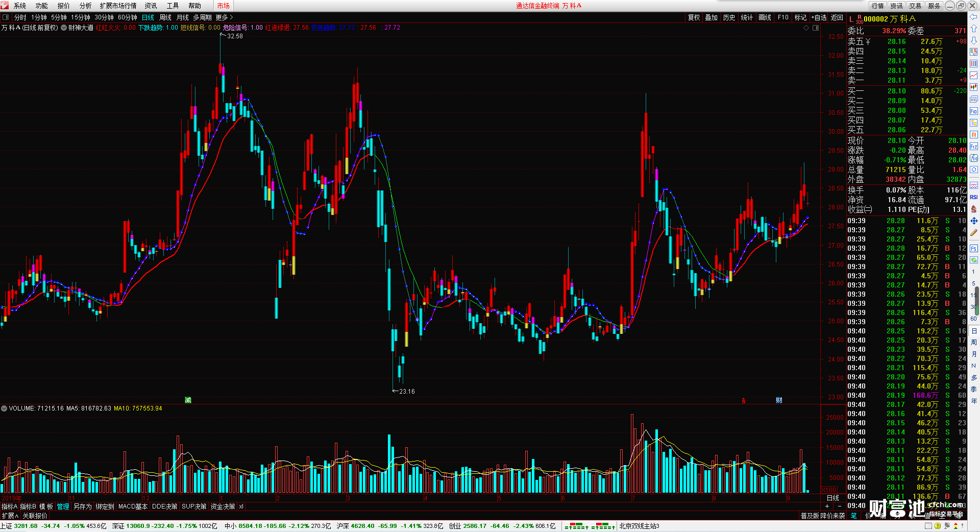This screenshot has width=980, height=532.
Task: Click the plus zoom button below chart
Action: [x=827, y=506]
